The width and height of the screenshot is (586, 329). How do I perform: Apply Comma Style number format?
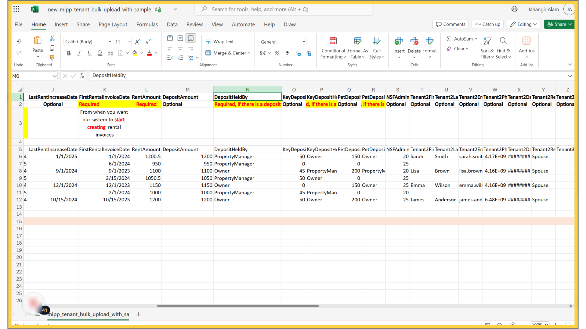coord(288,53)
